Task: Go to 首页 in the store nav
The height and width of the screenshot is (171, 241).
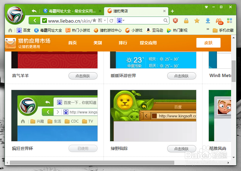Action: tap(73, 43)
